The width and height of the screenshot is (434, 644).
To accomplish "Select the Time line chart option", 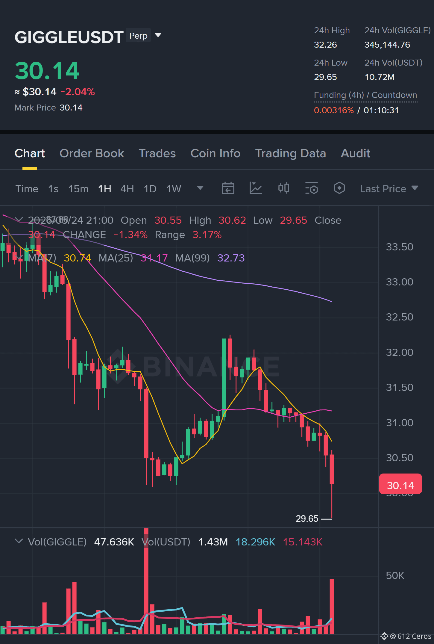I will (27, 189).
